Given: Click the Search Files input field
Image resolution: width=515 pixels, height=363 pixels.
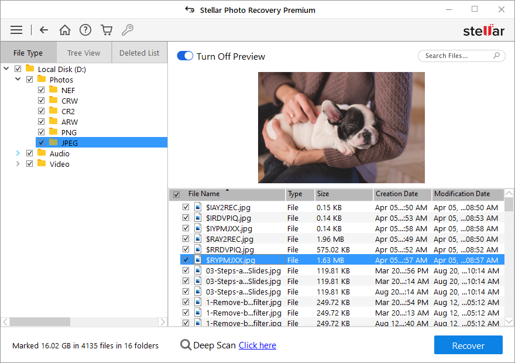Looking at the screenshot, I should 461,56.
